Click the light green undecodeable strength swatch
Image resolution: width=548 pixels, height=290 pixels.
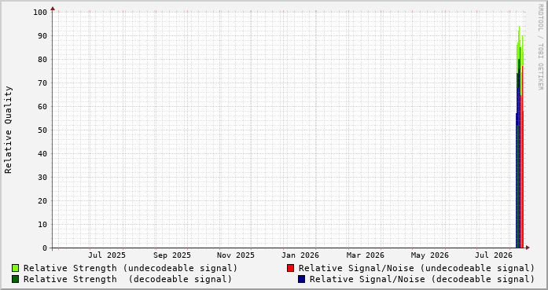pyautogui.click(x=16, y=268)
